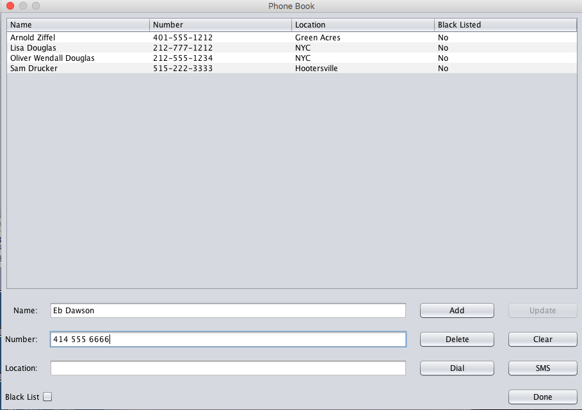Click the Black Listed value for Lisa Douglas

click(443, 47)
